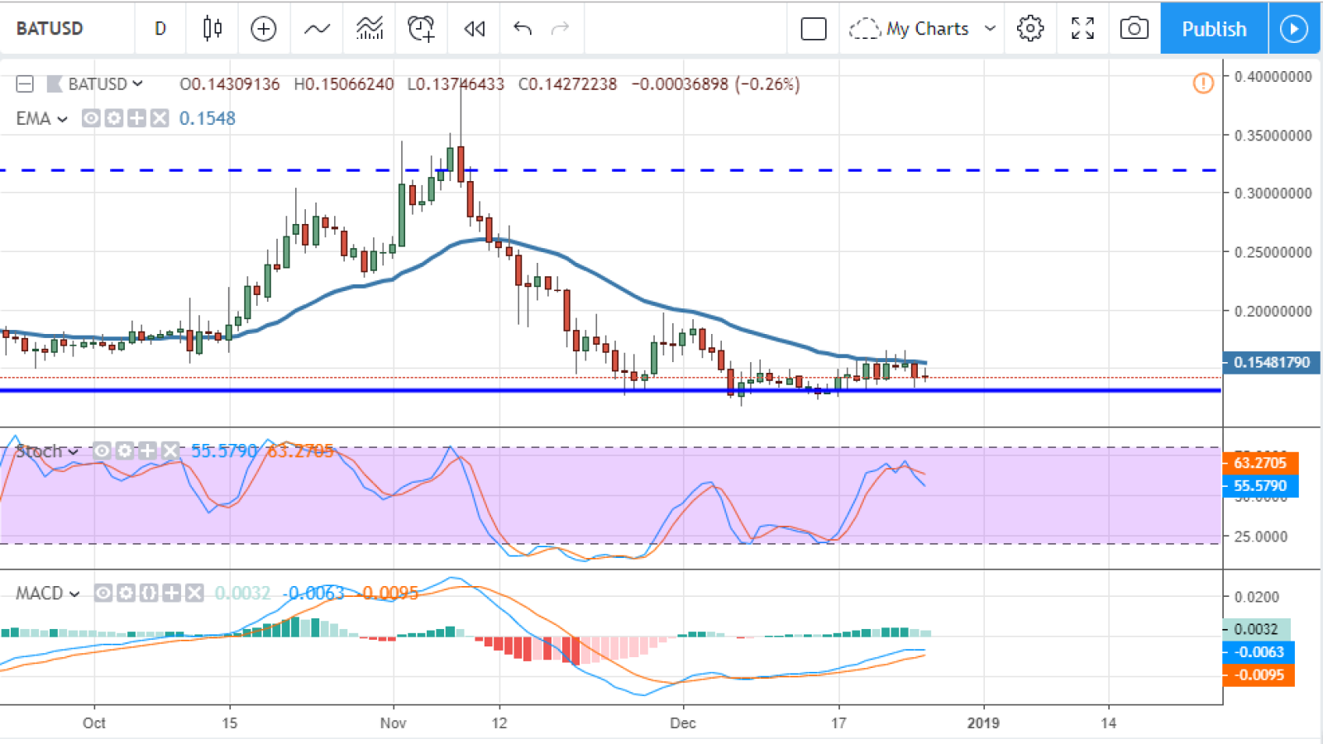Toggle EMA indicator visibility eye
Screen dimensions: 1323x744
point(91,118)
